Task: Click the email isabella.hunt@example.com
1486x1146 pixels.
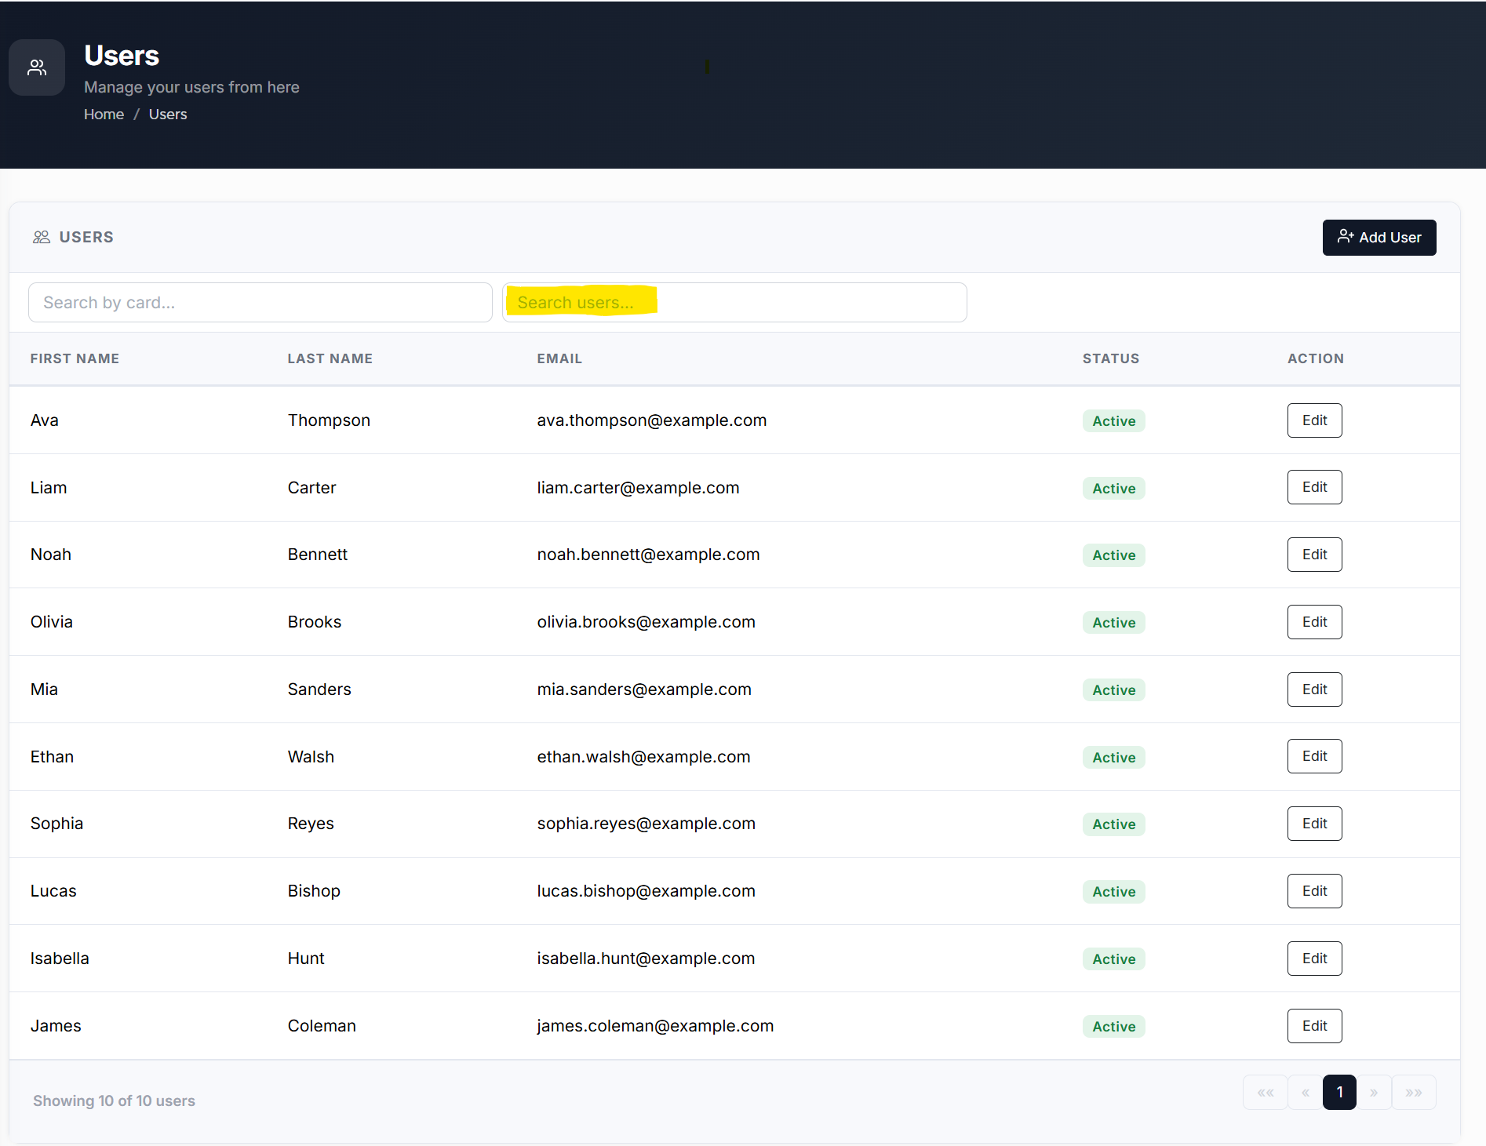Action: tap(646, 959)
